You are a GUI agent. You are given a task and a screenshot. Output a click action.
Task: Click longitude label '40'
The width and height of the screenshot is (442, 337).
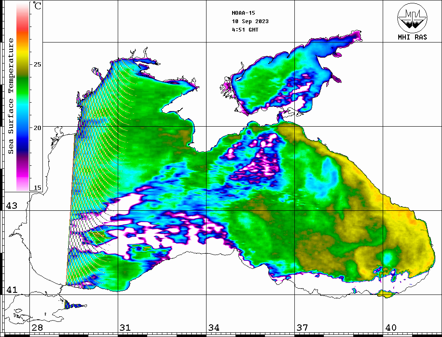click(391, 327)
